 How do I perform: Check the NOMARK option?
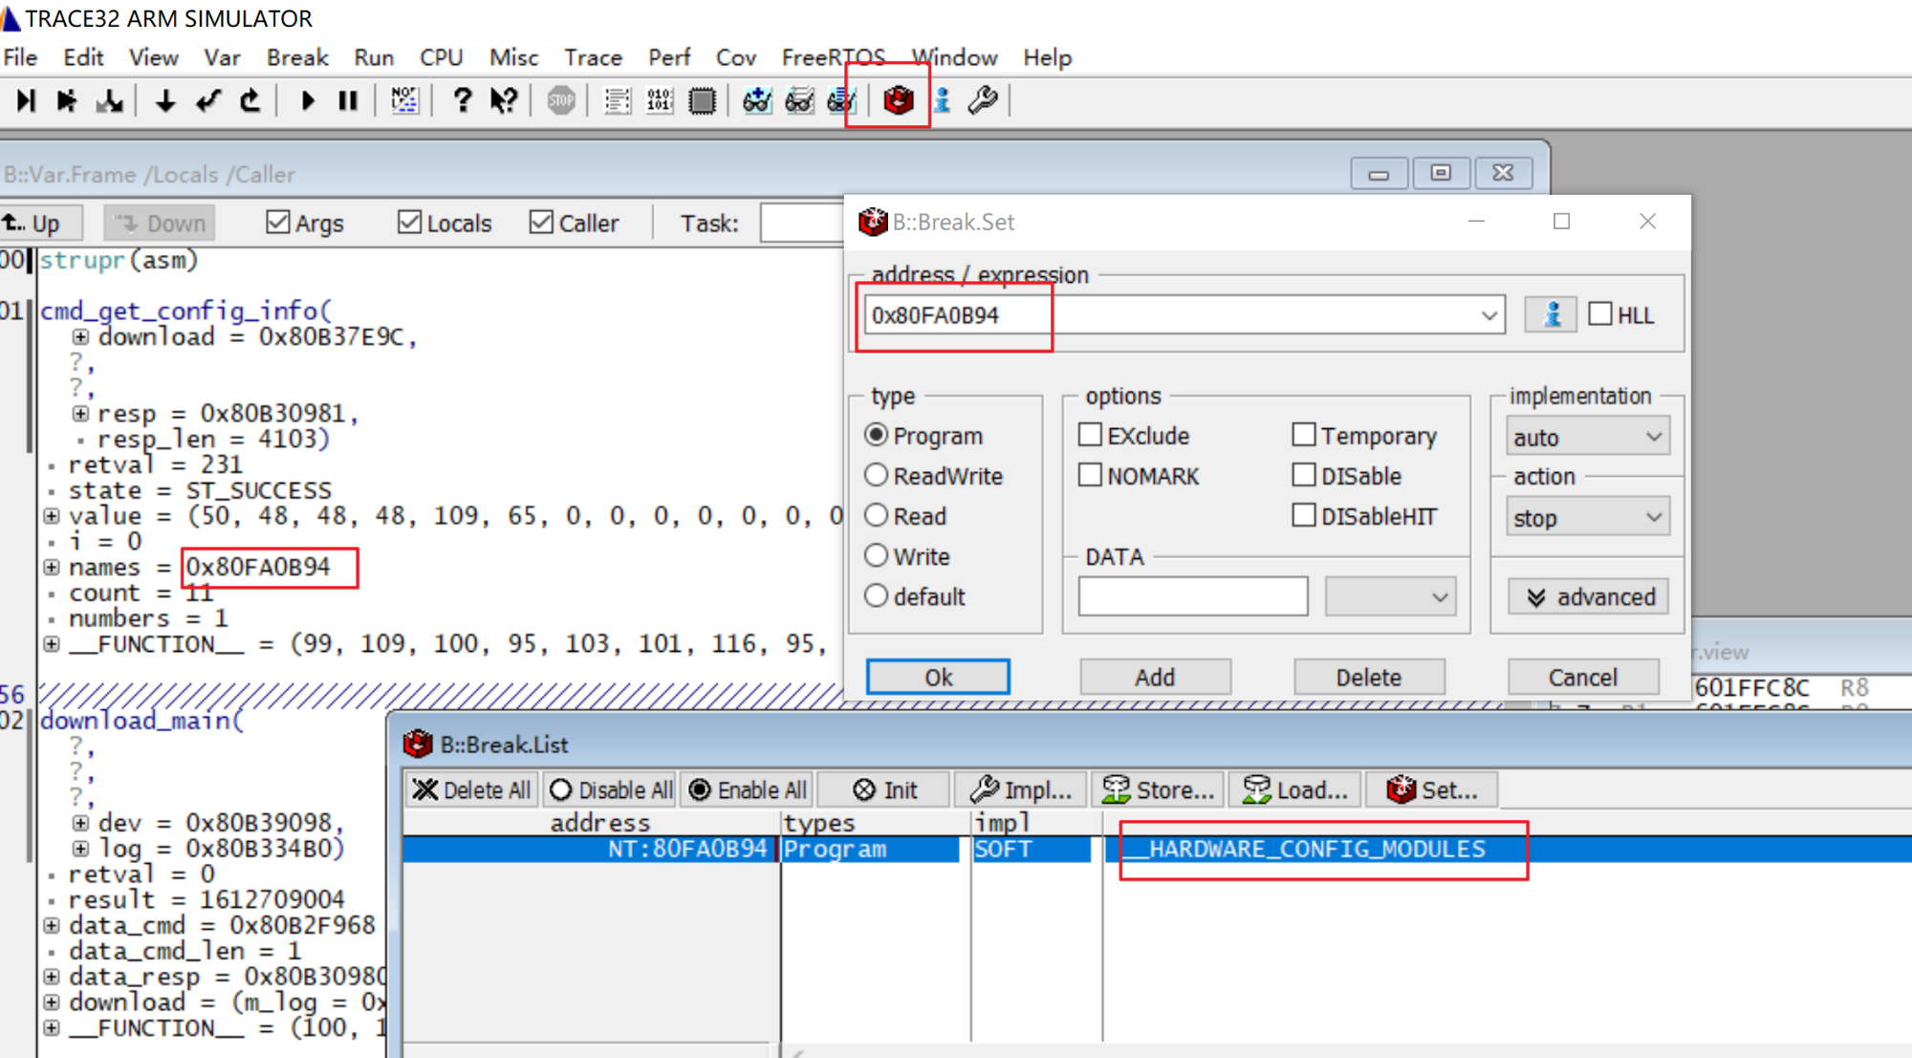pyautogui.click(x=1090, y=475)
